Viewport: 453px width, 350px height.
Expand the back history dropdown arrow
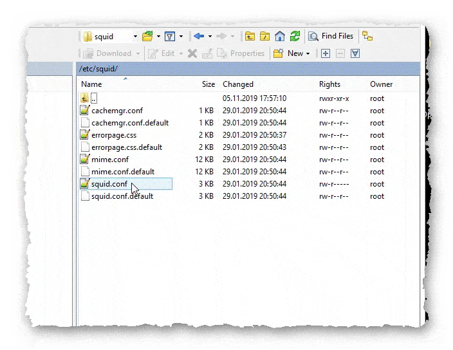point(210,37)
